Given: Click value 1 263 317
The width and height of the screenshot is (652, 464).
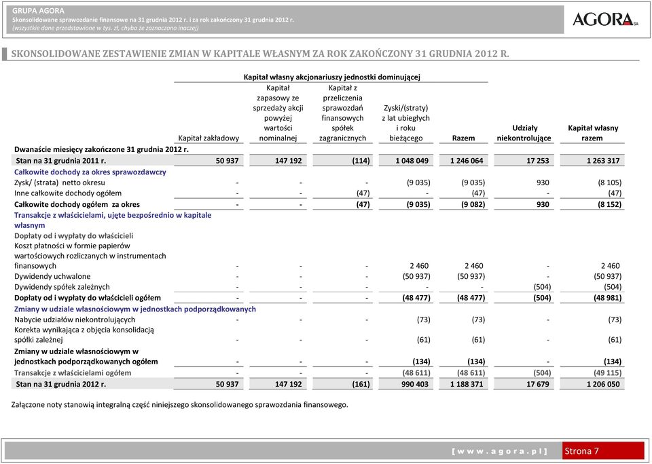Looking at the screenshot, I should click(x=603, y=161).
